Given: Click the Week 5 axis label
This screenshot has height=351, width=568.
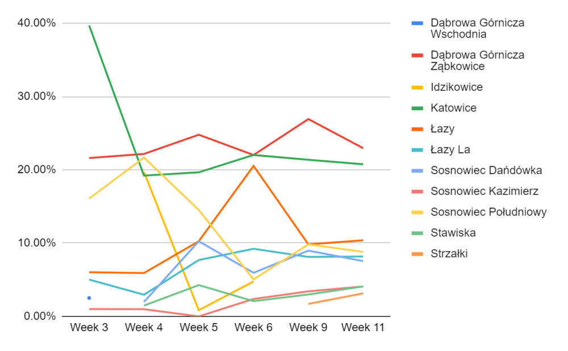Looking at the screenshot, I should point(199,328).
